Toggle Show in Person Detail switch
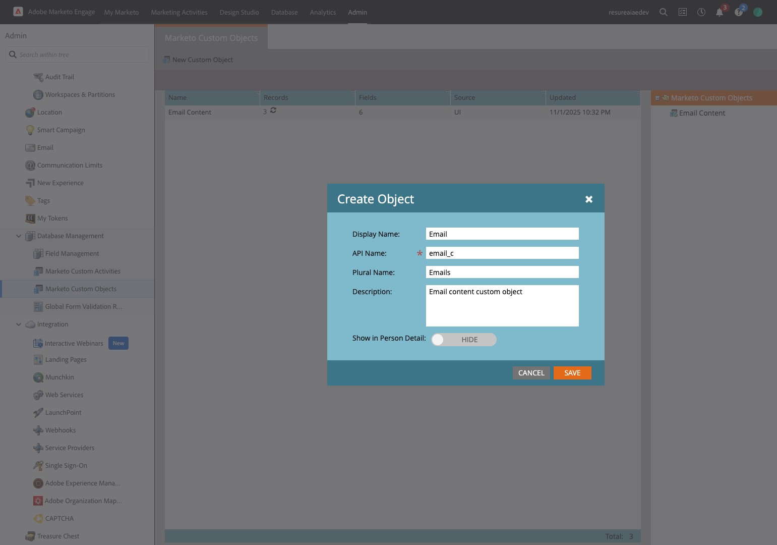The image size is (777, 545). [x=464, y=340]
